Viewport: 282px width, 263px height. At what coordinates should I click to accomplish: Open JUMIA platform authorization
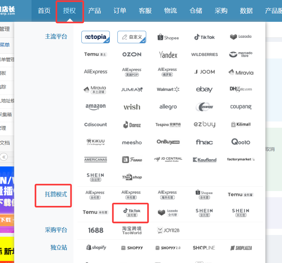[x=132, y=89]
